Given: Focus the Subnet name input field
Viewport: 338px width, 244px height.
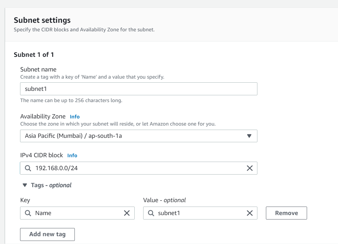Looking at the screenshot, I should pyautogui.click(x=139, y=89).
